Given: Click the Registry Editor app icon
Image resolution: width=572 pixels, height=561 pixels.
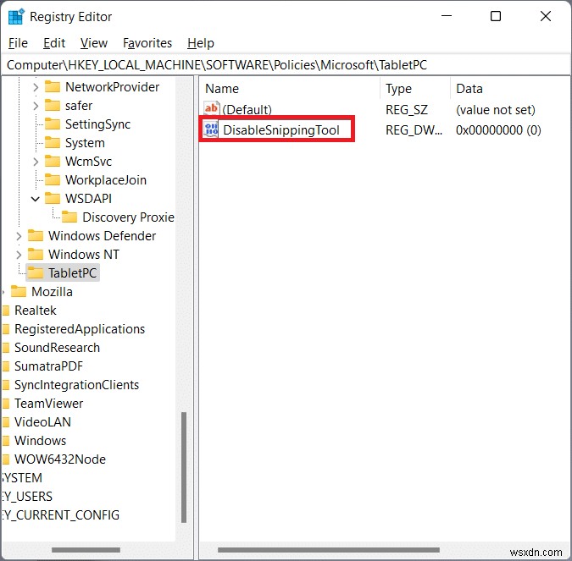Looking at the screenshot, I should (16, 17).
